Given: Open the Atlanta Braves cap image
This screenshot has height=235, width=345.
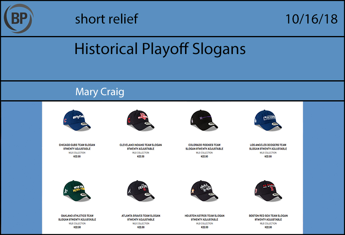Looking at the screenshot, I should point(140,190).
